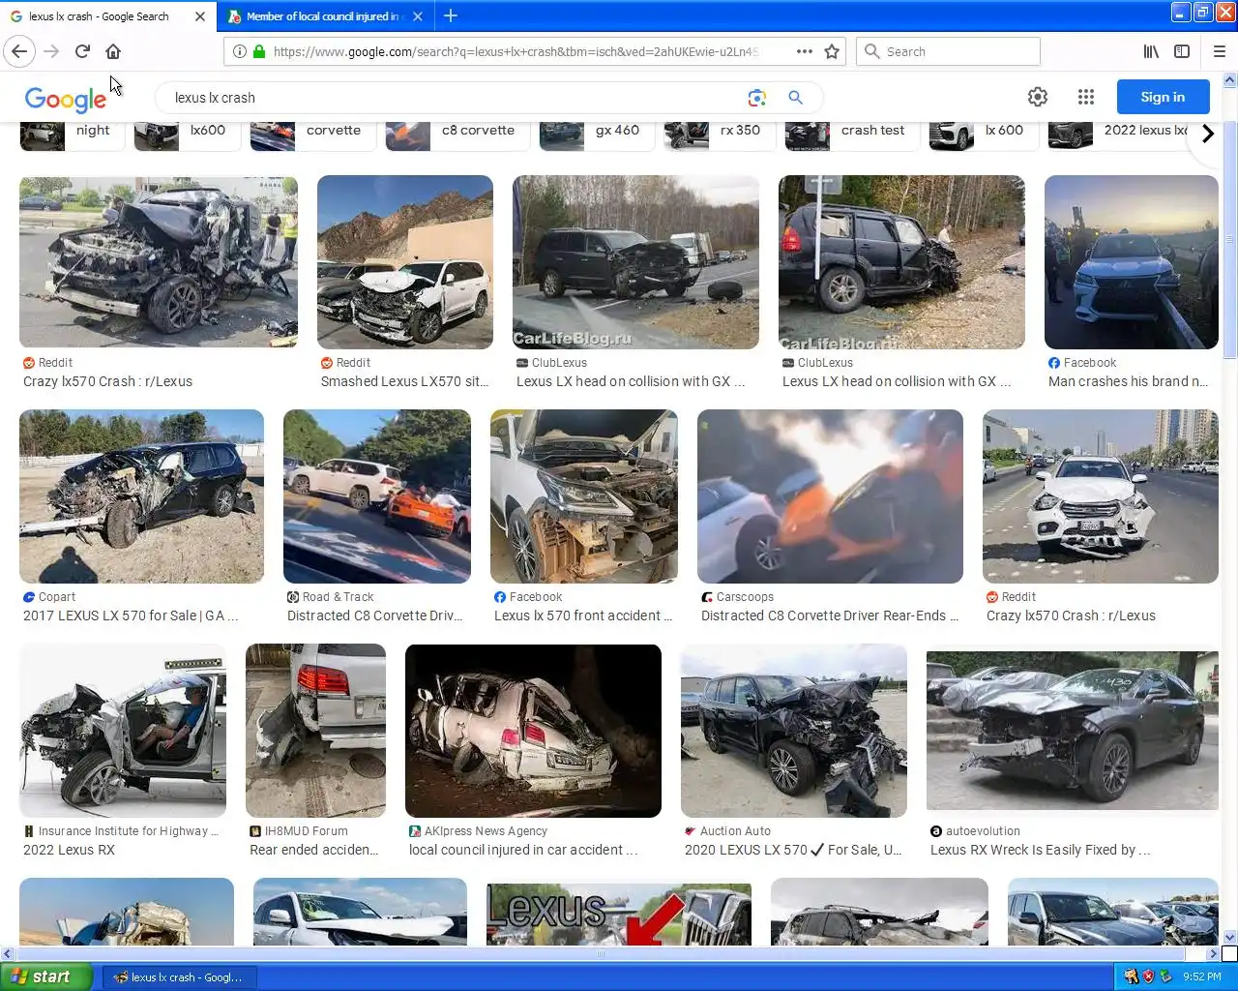Image resolution: width=1238 pixels, height=991 pixels.
Task: Open Google quick settings gear
Action: tap(1038, 97)
